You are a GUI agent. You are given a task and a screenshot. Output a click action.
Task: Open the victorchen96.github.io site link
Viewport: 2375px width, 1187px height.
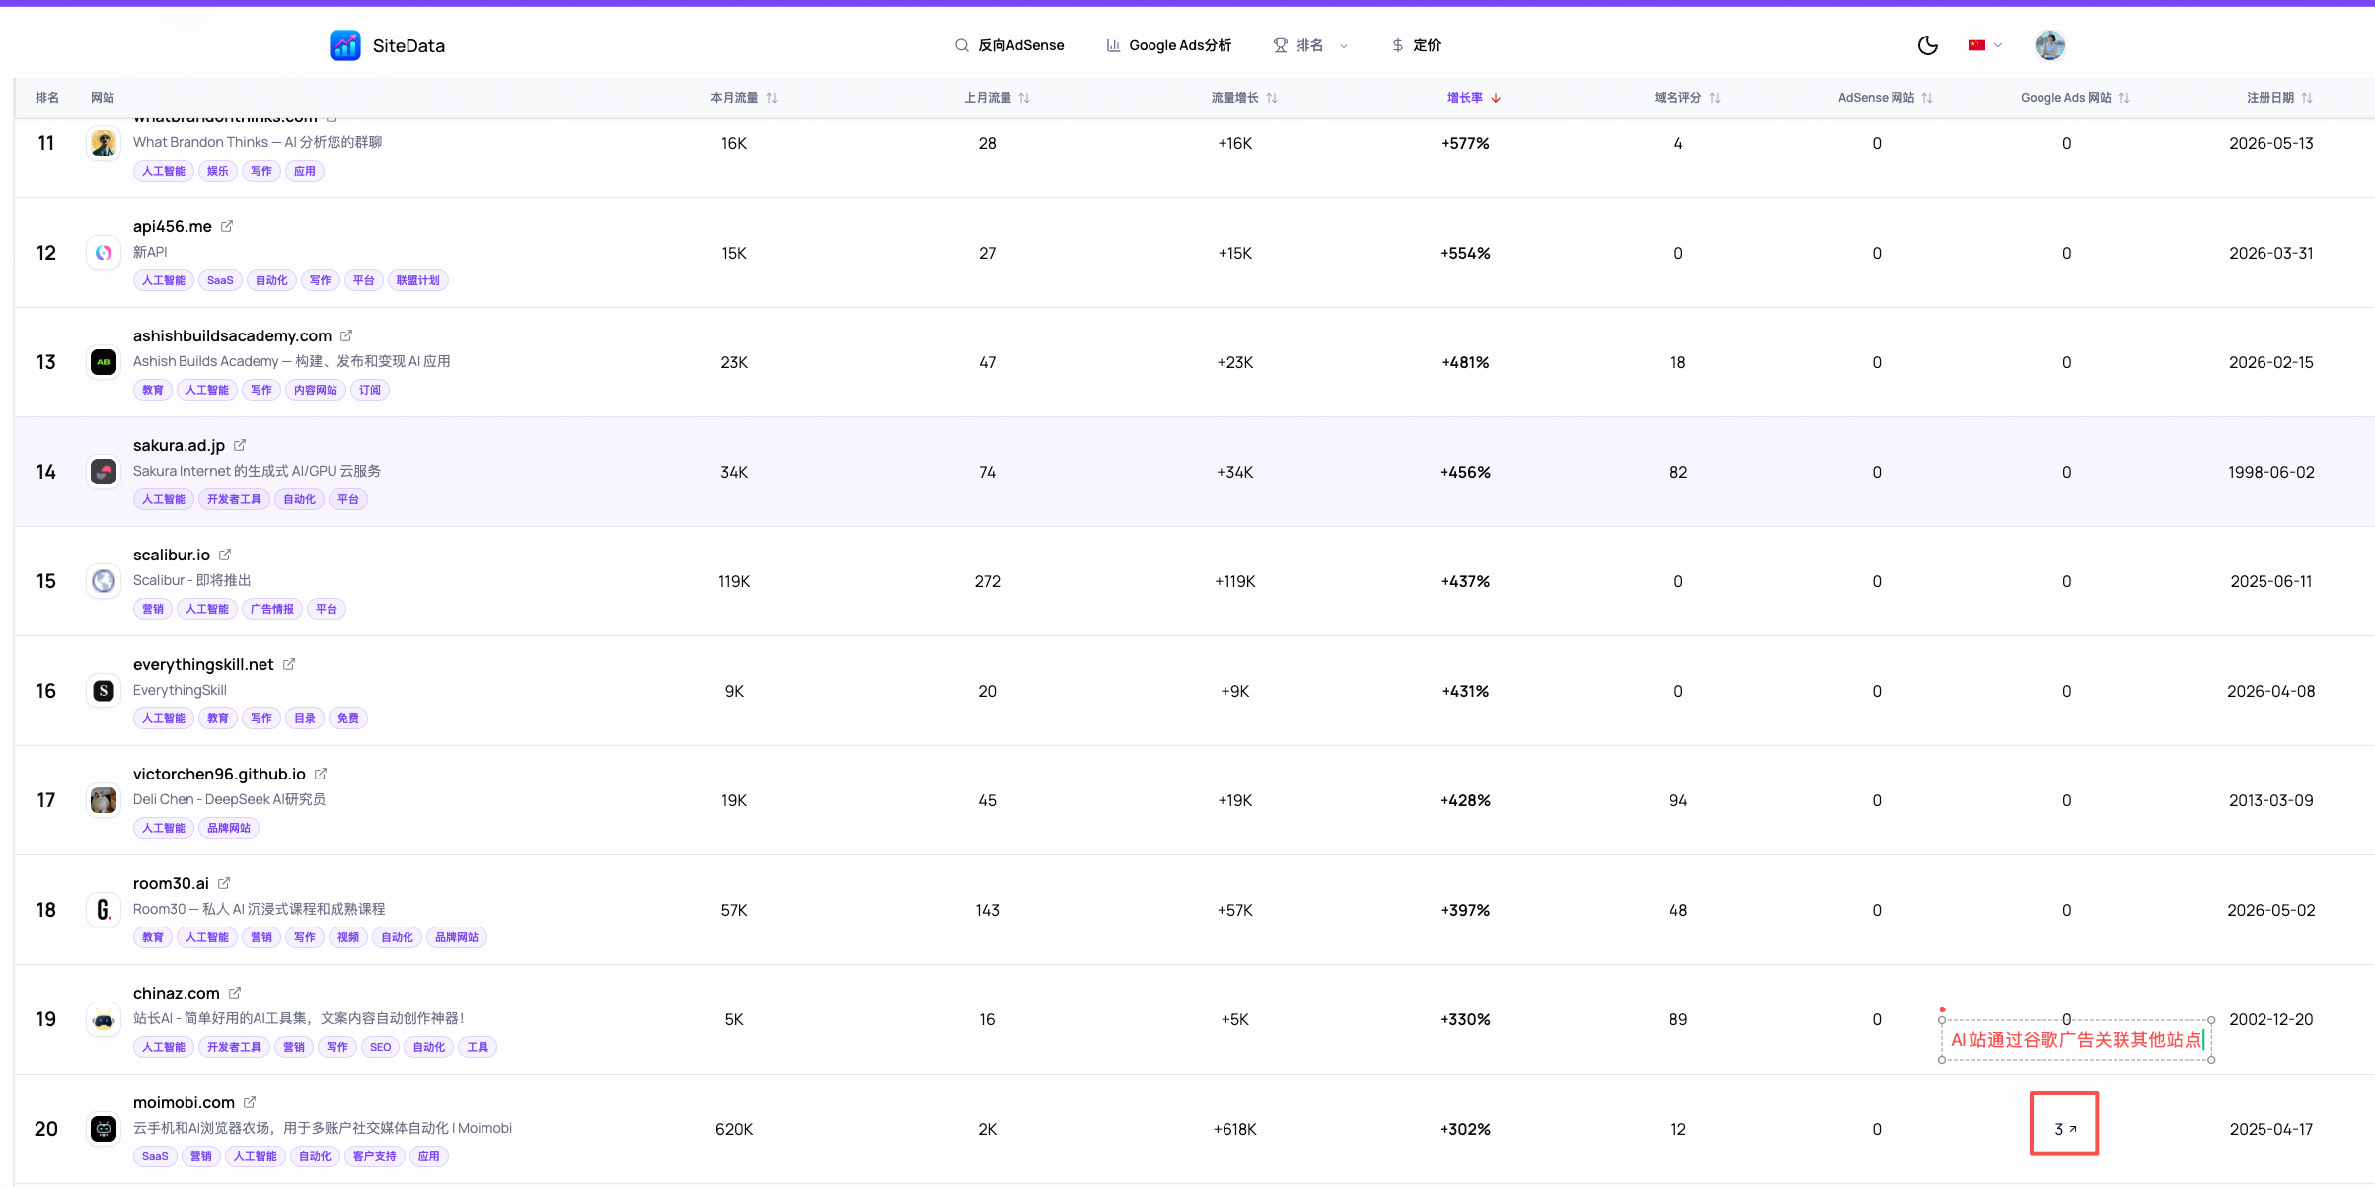[219, 774]
